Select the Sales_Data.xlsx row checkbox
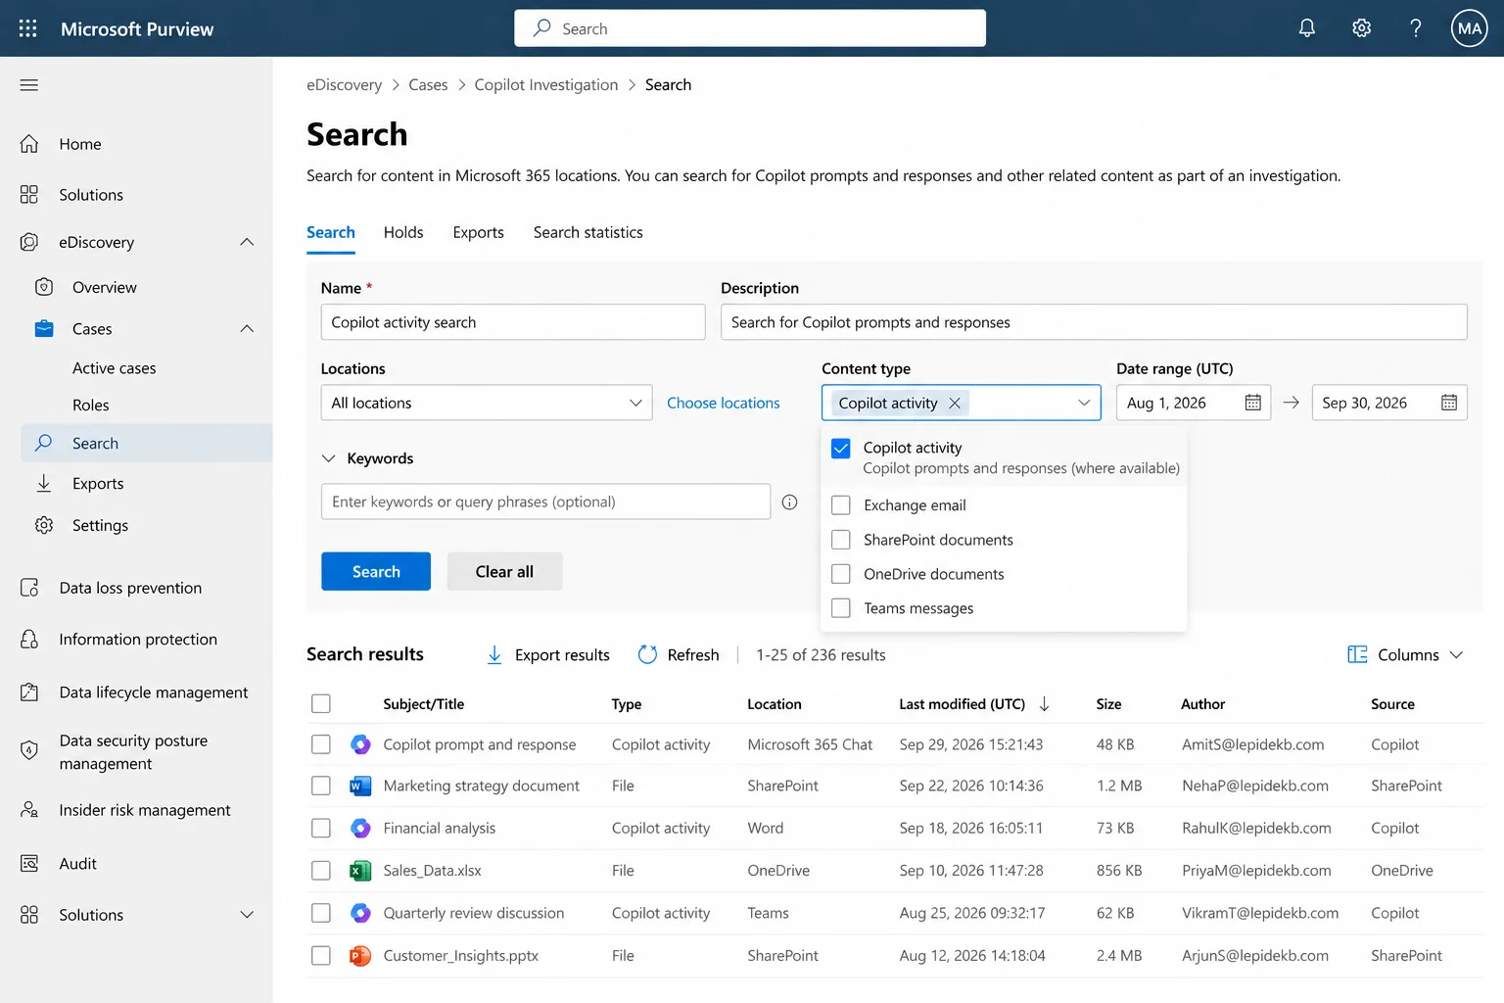Viewport: 1504px width, 1003px height. pyautogui.click(x=320, y=870)
